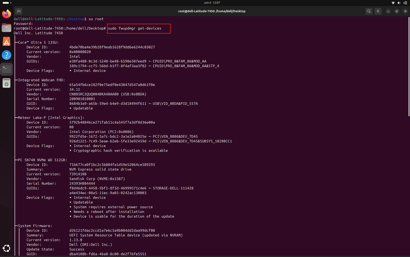Click 'Device is usable for the duration' flag
The height and width of the screenshot is (257, 410).
(124, 216)
